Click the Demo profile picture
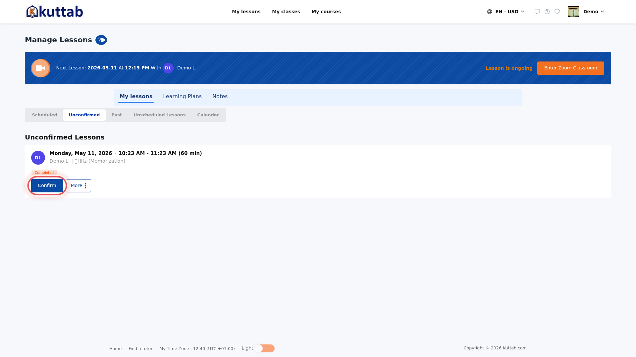Image resolution: width=636 pixels, height=357 pixels. point(573,12)
